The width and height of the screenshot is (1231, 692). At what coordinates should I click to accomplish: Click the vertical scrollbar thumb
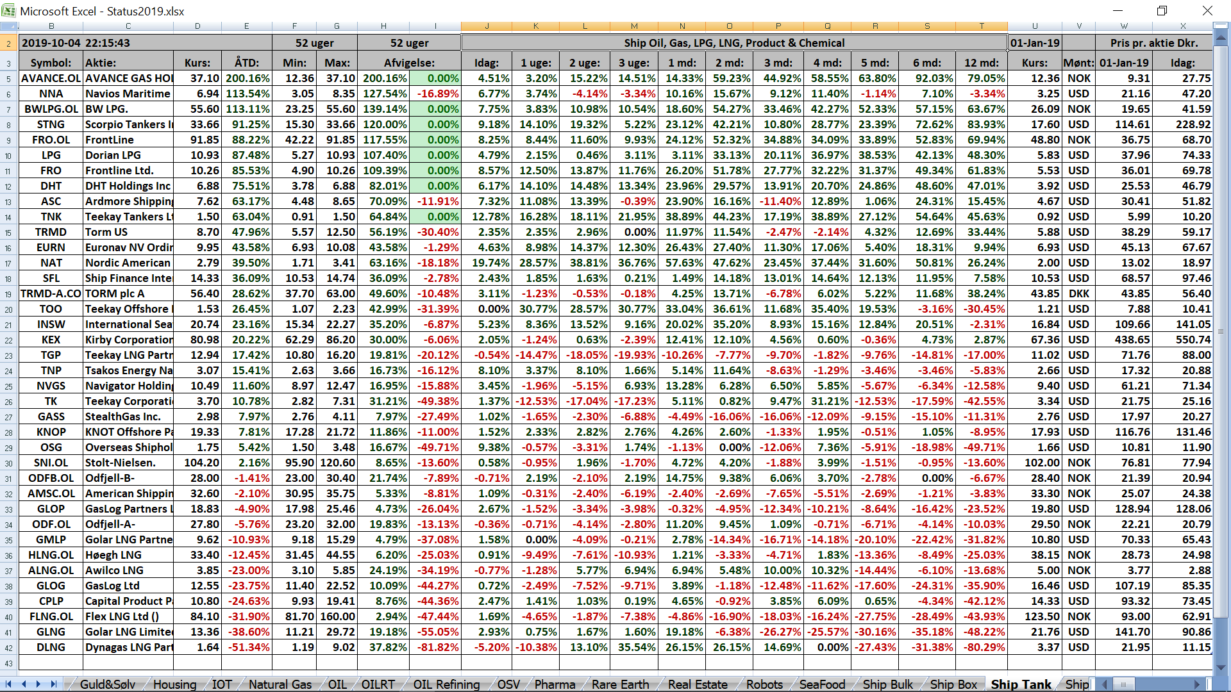1221,332
